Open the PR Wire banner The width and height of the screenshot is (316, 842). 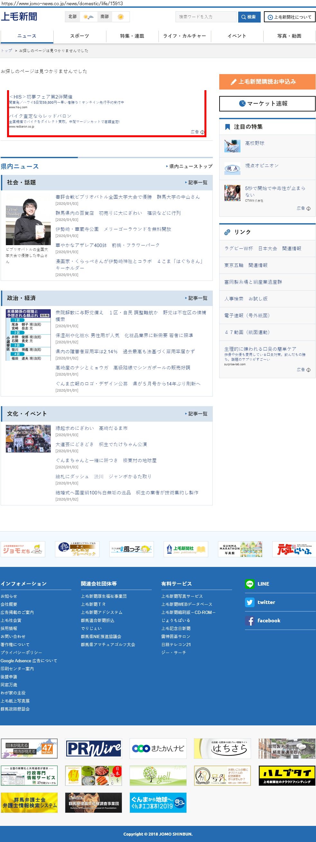coord(94,748)
